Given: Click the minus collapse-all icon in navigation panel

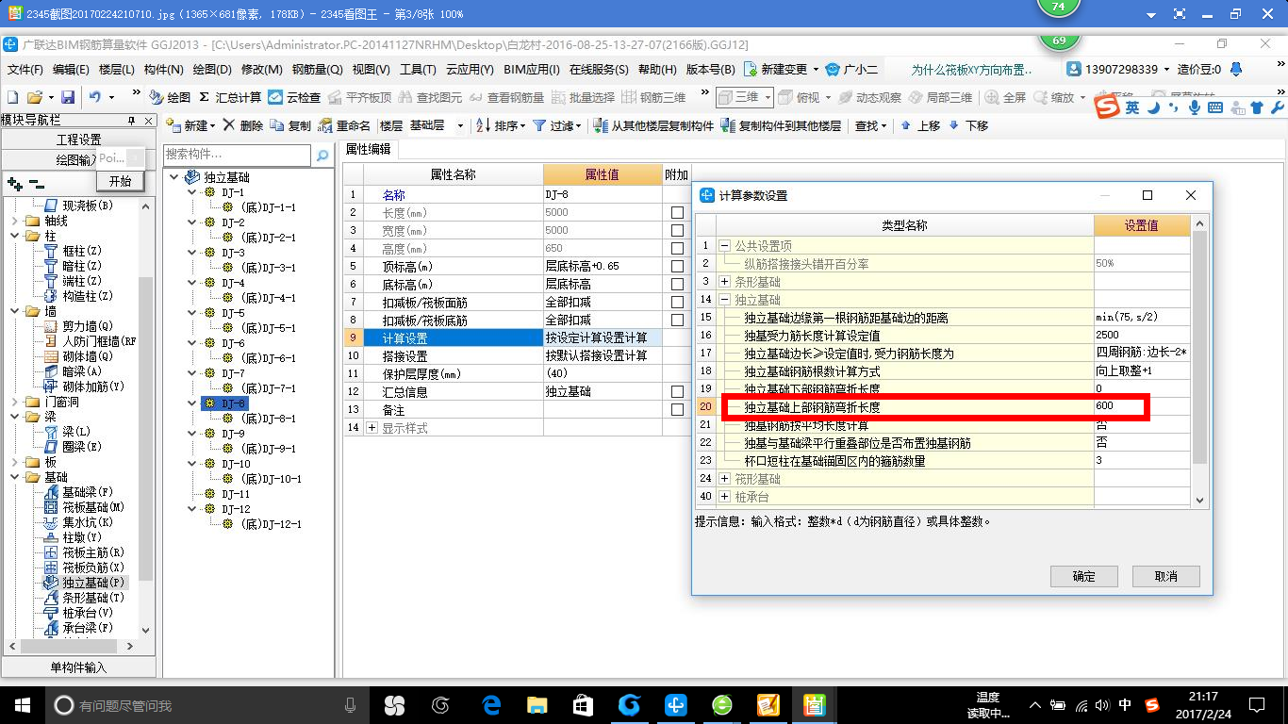Looking at the screenshot, I should [36, 184].
